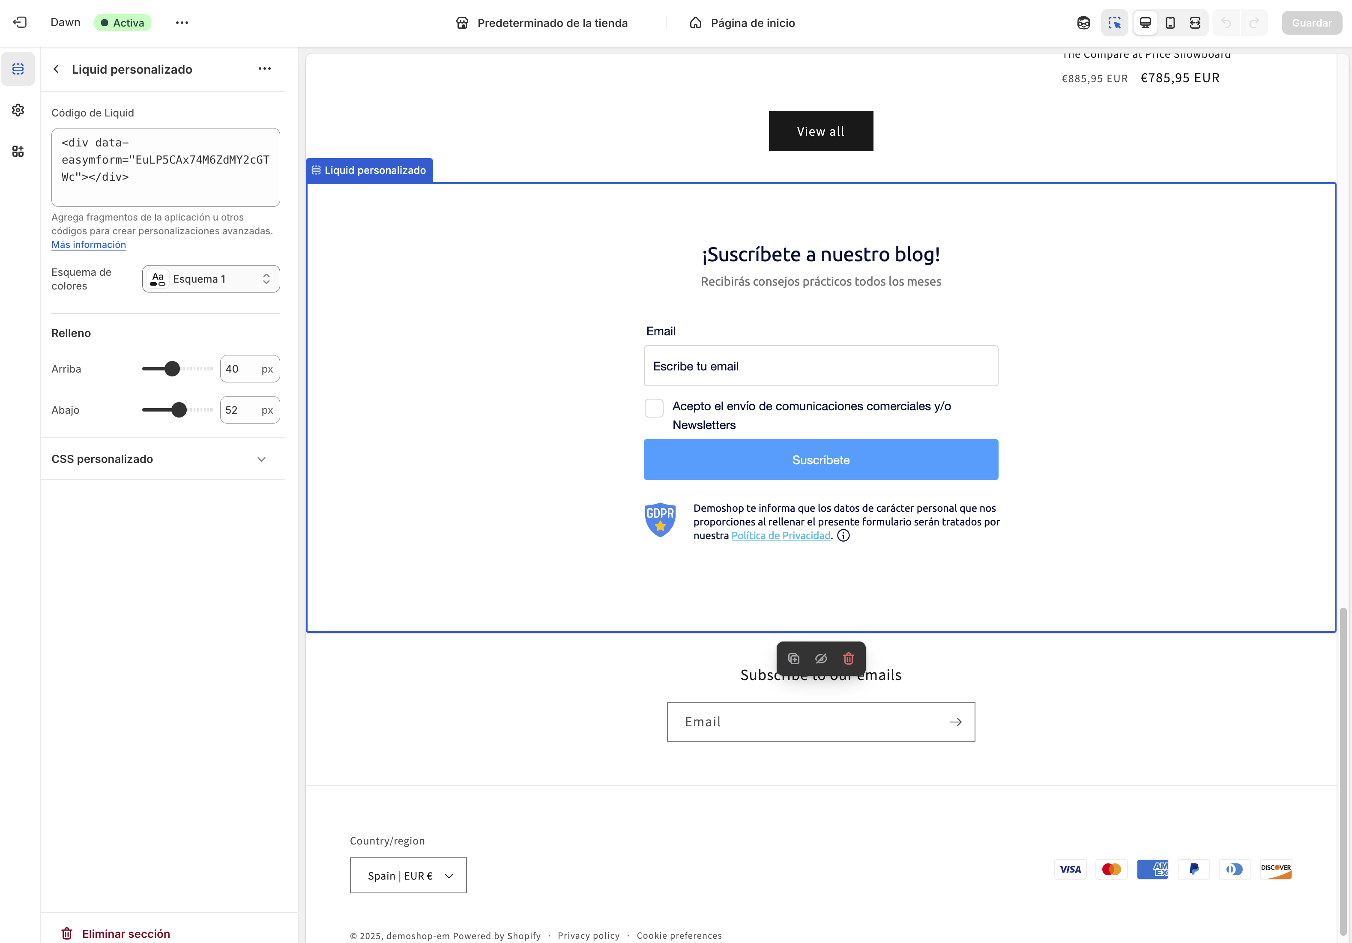Click the Guardar button
The width and height of the screenshot is (1352, 943).
pos(1311,22)
